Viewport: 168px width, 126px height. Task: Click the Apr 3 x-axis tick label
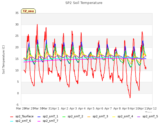click(73, 108)
